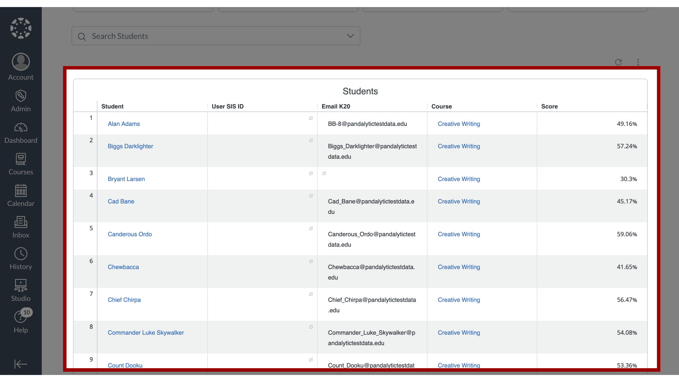Expand the Search Students dropdown

click(350, 35)
